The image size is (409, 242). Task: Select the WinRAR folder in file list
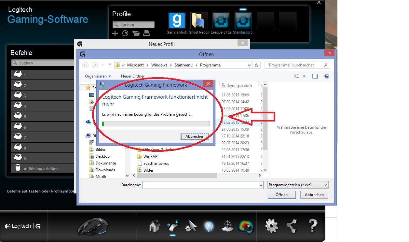pyautogui.click(x=150, y=156)
